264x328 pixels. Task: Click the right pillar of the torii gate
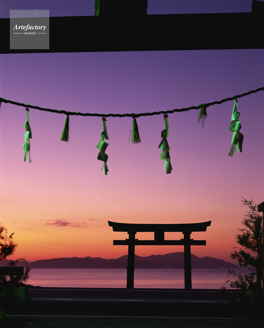187,262
